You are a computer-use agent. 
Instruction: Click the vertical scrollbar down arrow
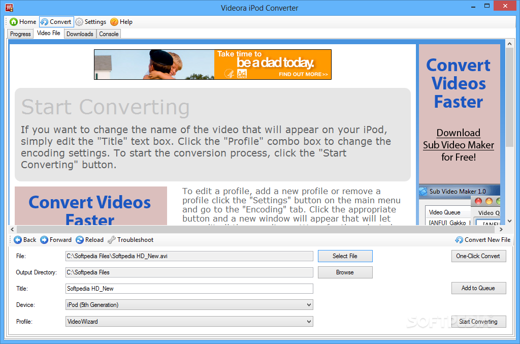[x=510, y=221]
